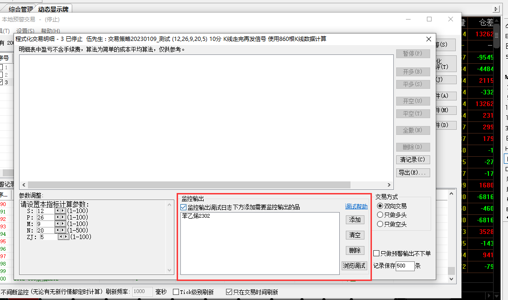Select the 只做多头 radio button
The height and width of the screenshot is (300, 508).
coord(380,215)
